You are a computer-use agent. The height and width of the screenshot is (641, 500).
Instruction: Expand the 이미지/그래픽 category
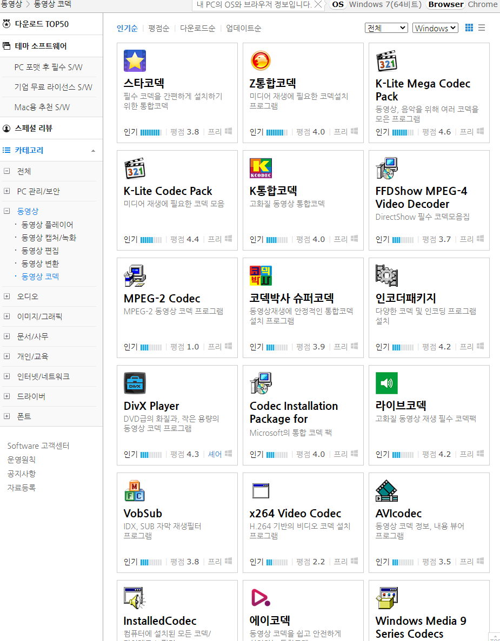tap(6, 316)
